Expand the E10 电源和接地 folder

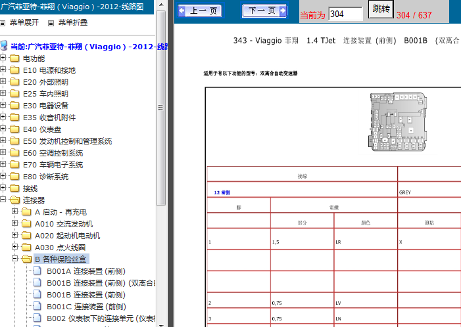coord(3,70)
